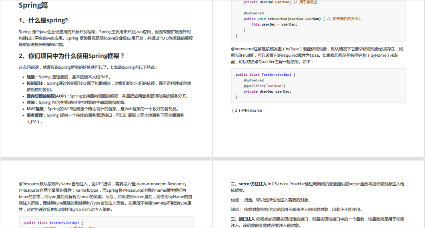This screenshot has width=425, height=228.
Task: Select the "容器" bullet item
Action: 76,103
